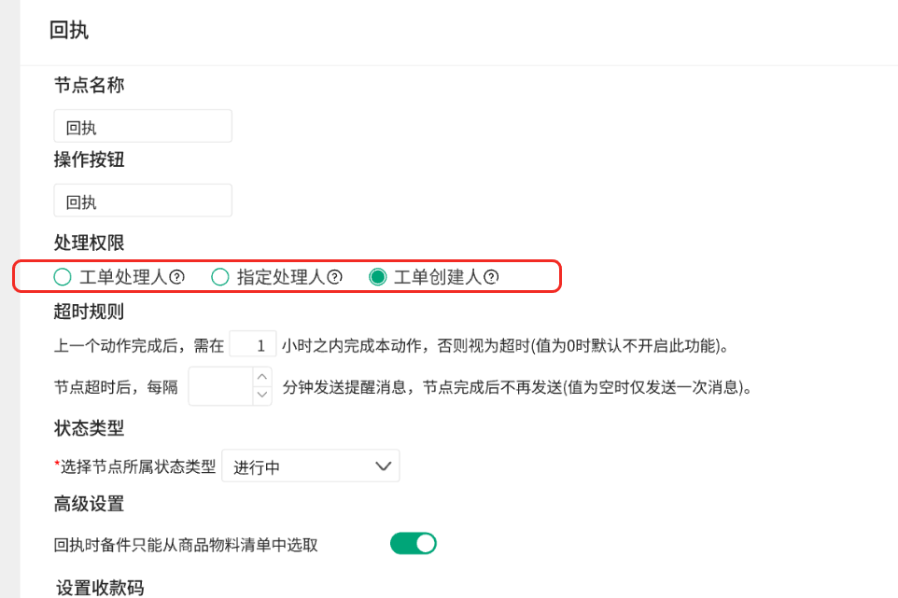Click the 超时规则 section heading
The image size is (898, 598).
pyautogui.click(x=89, y=312)
